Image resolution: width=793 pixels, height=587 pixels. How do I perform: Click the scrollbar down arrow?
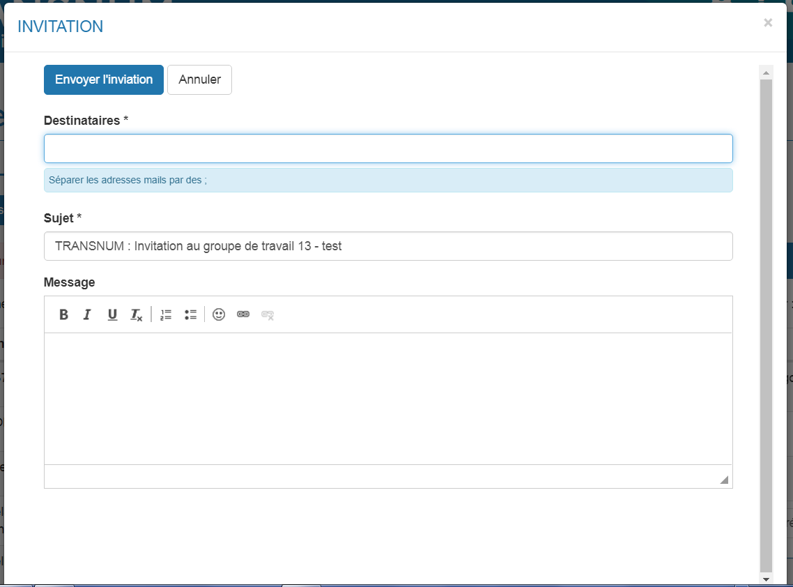[x=767, y=579]
